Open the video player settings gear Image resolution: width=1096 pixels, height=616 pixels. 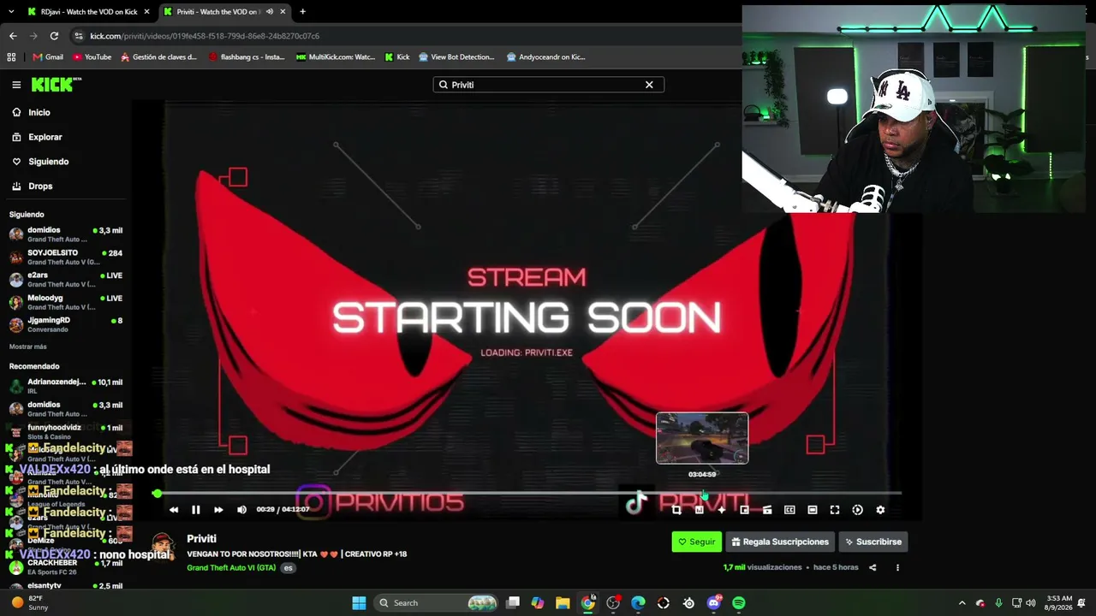coord(880,510)
